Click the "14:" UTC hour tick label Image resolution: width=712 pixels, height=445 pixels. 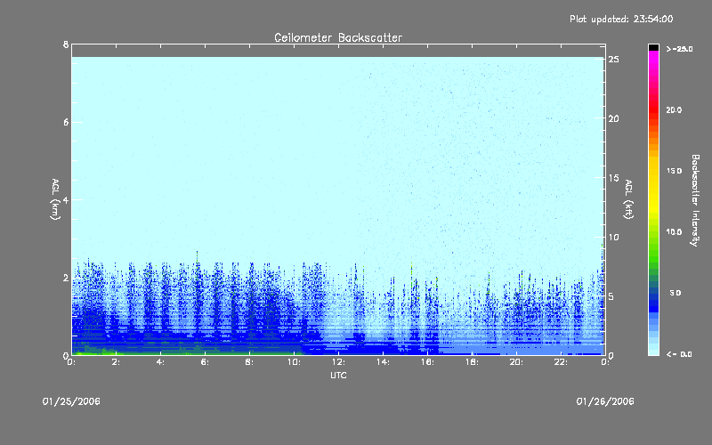pyautogui.click(x=383, y=362)
